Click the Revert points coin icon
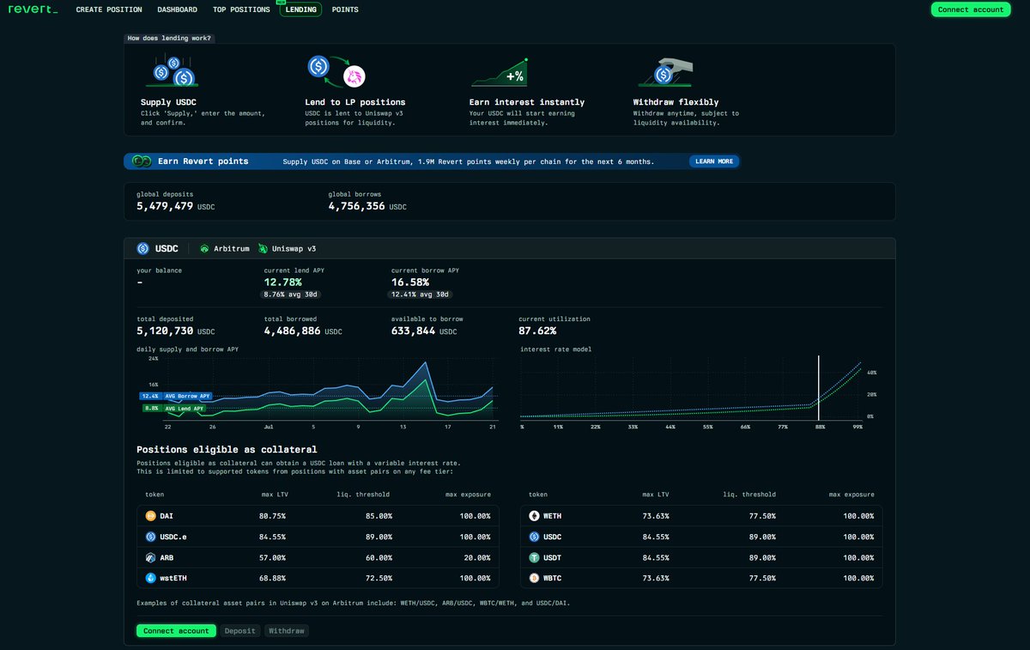1030x650 pixels. click(x=142, y=161)
